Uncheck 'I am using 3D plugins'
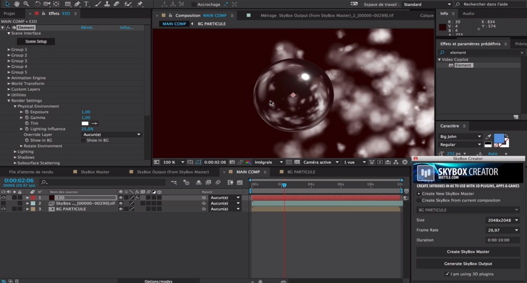Screen dimensions: 527x283 [447, 274]
